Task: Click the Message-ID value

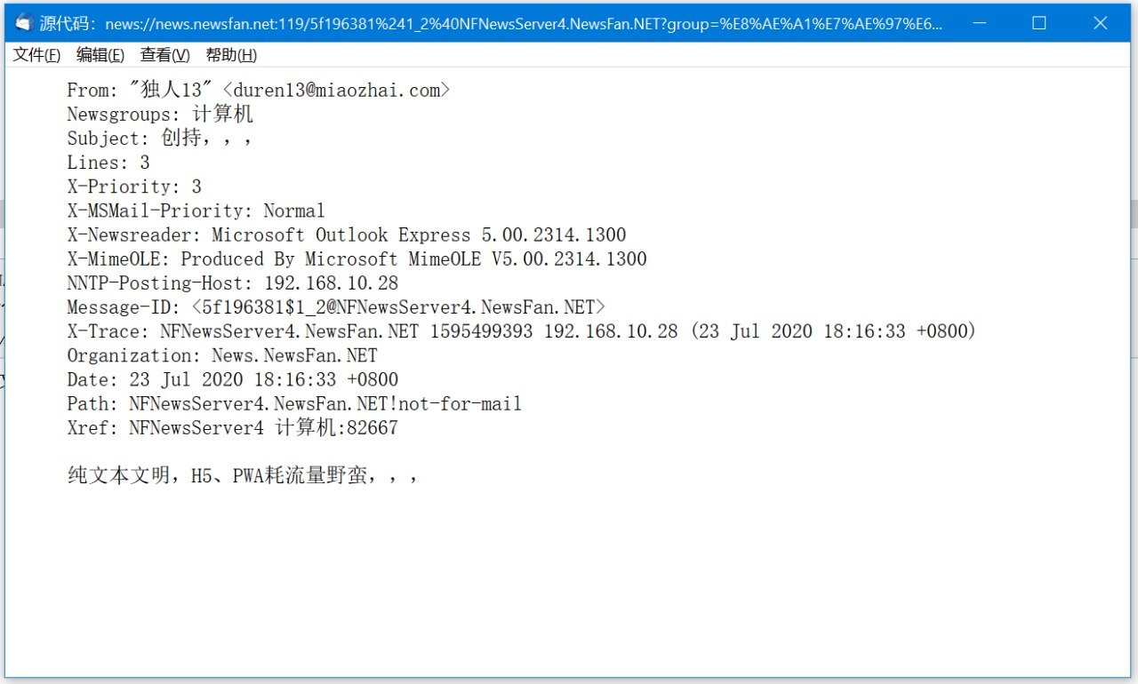Action: point(391,307)
